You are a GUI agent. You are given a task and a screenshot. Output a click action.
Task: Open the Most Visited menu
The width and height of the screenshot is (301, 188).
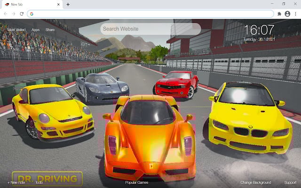pyautogui.click(x=16, y=30)
